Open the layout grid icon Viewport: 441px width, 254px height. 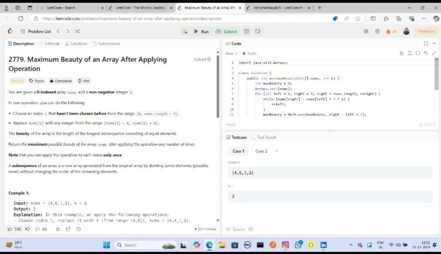(366, 31)
